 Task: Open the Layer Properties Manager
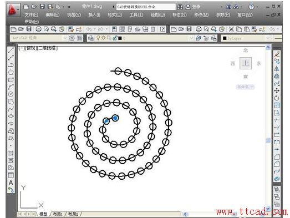point(90,38)
